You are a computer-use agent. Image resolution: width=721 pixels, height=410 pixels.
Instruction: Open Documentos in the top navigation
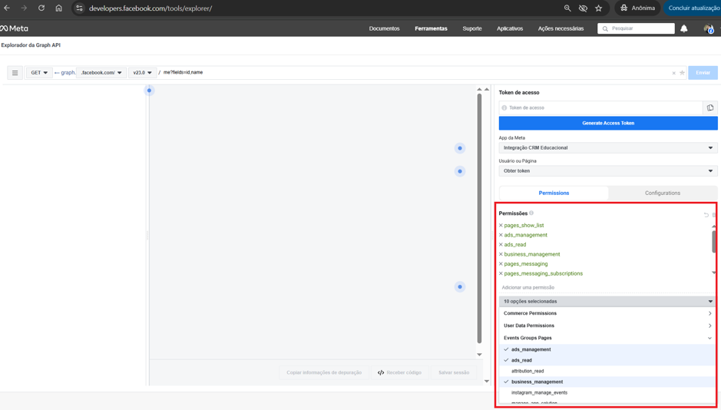coord(385,28)
